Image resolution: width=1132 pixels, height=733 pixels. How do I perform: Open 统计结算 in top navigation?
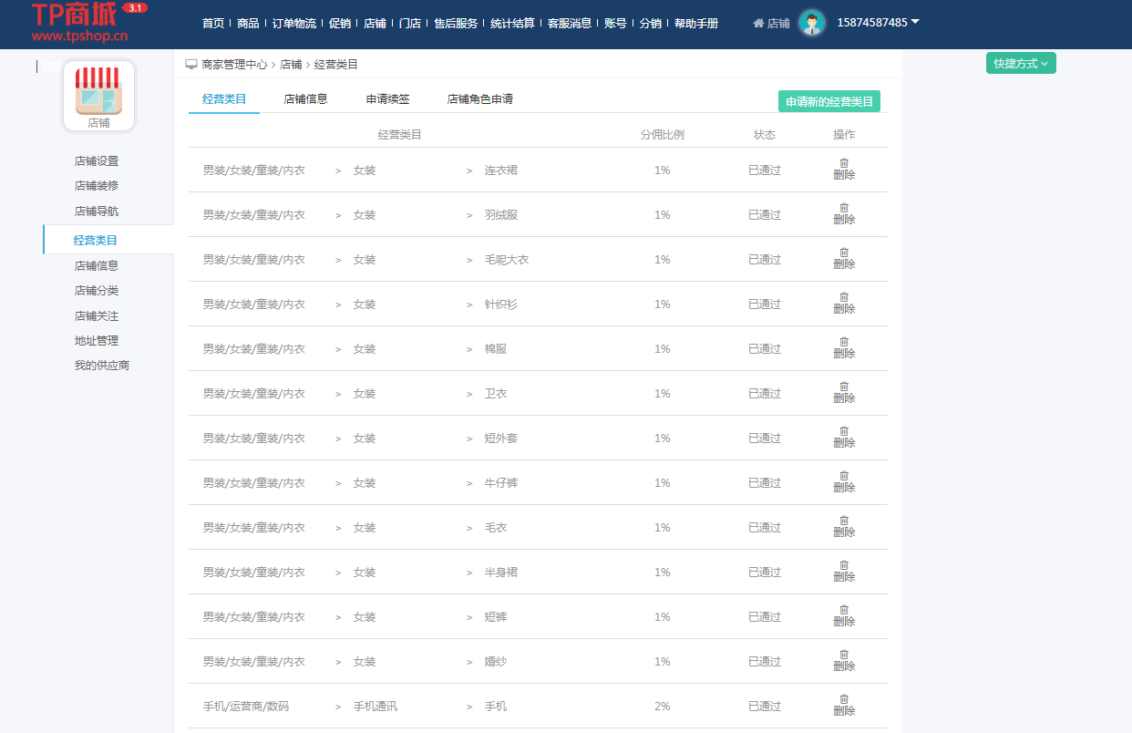point(512,24)
